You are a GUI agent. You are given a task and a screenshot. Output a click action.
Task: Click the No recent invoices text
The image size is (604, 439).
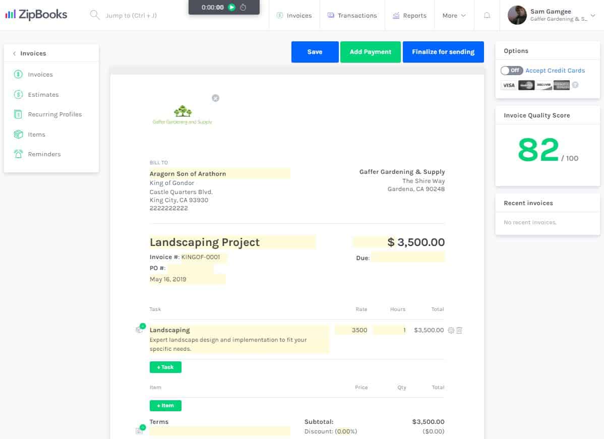[530, 222]
